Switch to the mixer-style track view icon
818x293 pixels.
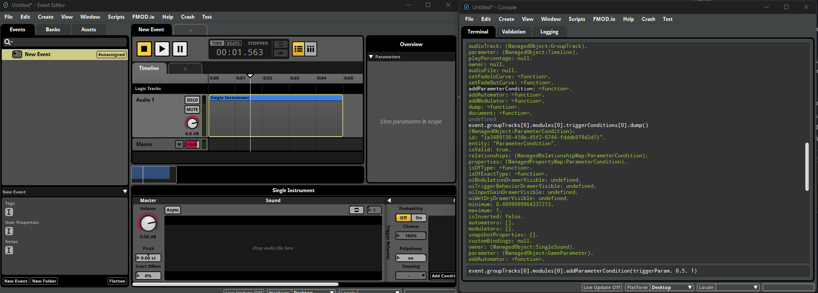[311, 49]
